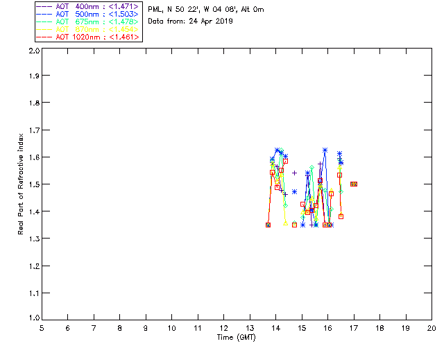Screen dimensions: 444x355
Task: Select the AOT 870nm yellow legend entry
Action: click(88, 29)
